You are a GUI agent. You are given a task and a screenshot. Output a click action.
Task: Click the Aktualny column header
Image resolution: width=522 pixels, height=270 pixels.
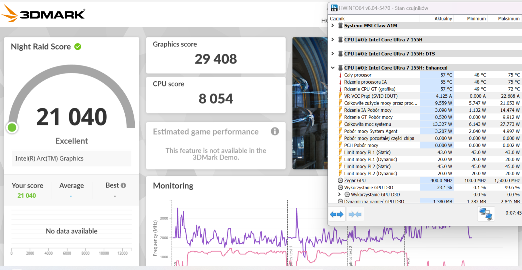click(x=443, y=19)
